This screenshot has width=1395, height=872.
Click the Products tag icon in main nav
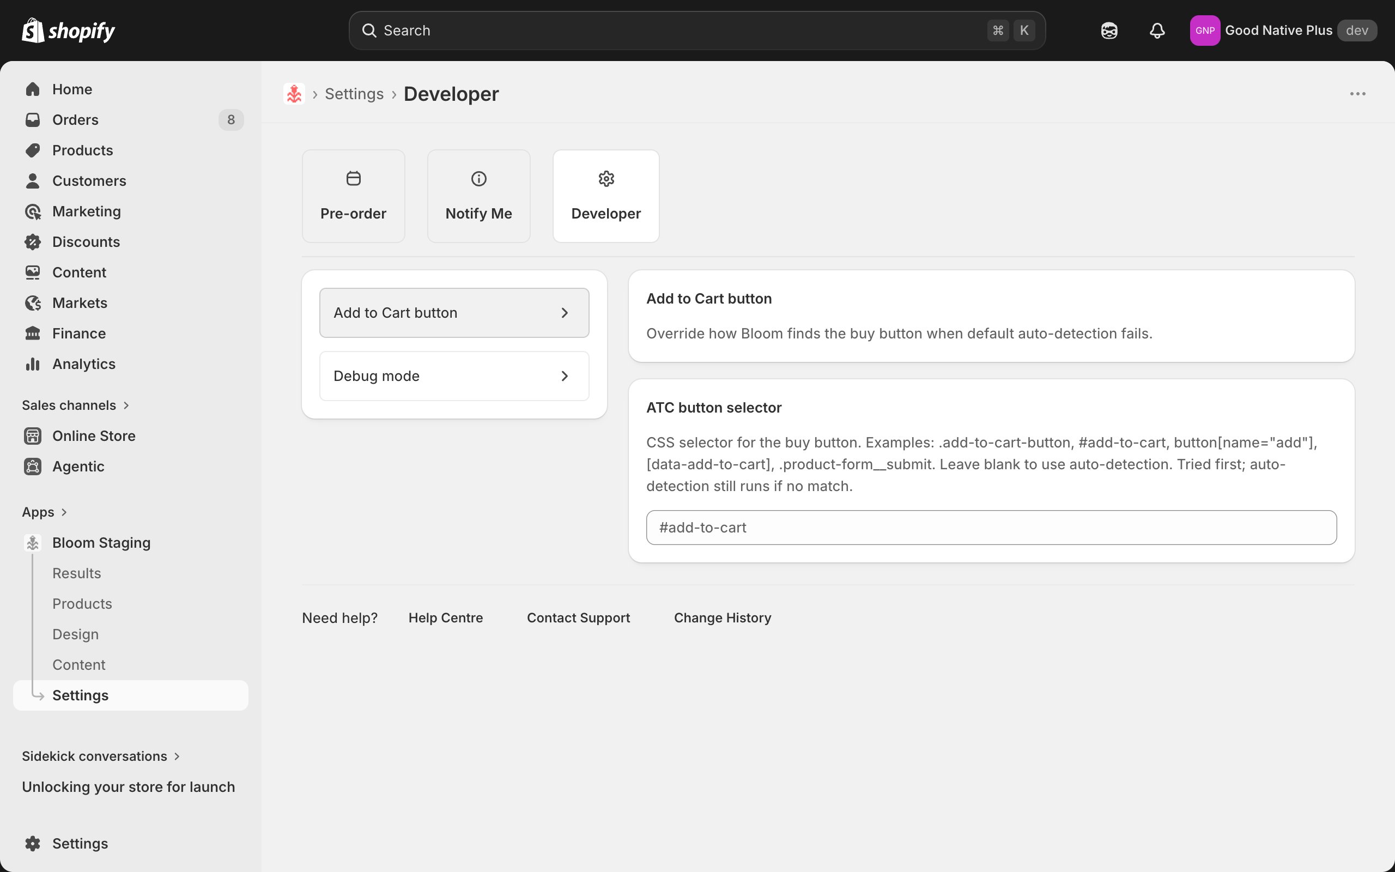(x=33, y=150)
